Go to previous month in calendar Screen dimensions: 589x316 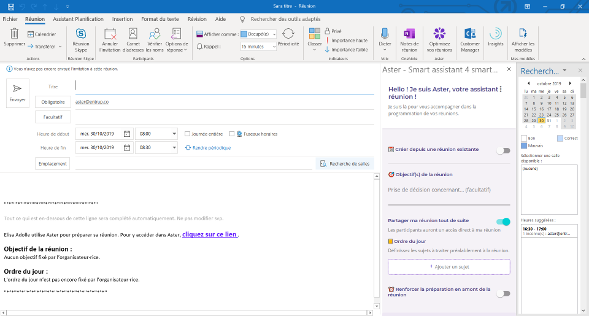tap(528, 83)
